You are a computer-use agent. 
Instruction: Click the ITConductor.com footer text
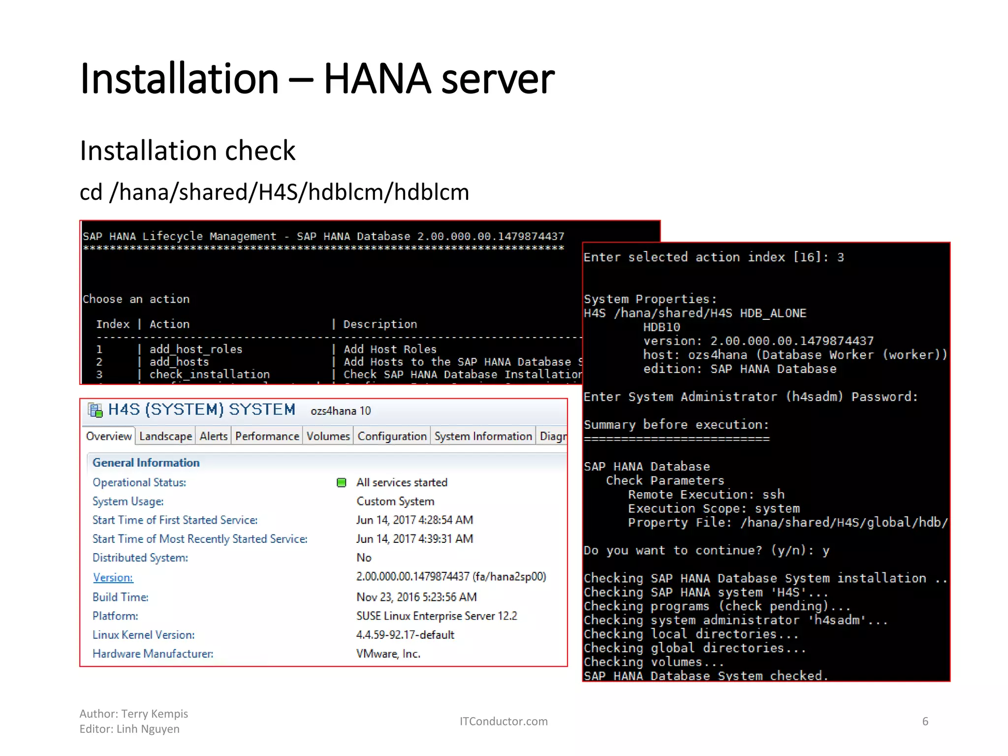point(504,721)
